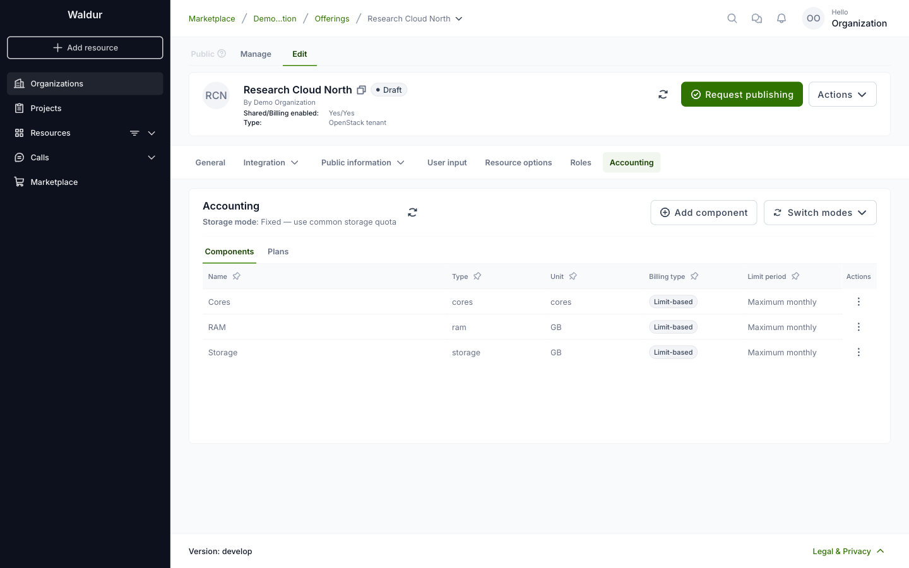Open the chat messages icon
909x568 pixels.
757,18
